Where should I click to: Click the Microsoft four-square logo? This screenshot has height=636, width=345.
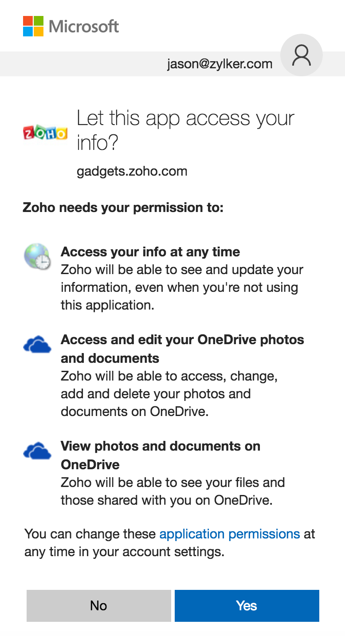[33, 26]
